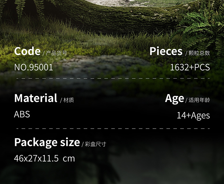Select the 彩盒尺寸 label
Image resolution: width=224 pixels, height=184 pixels.
(x=96, y=144)
